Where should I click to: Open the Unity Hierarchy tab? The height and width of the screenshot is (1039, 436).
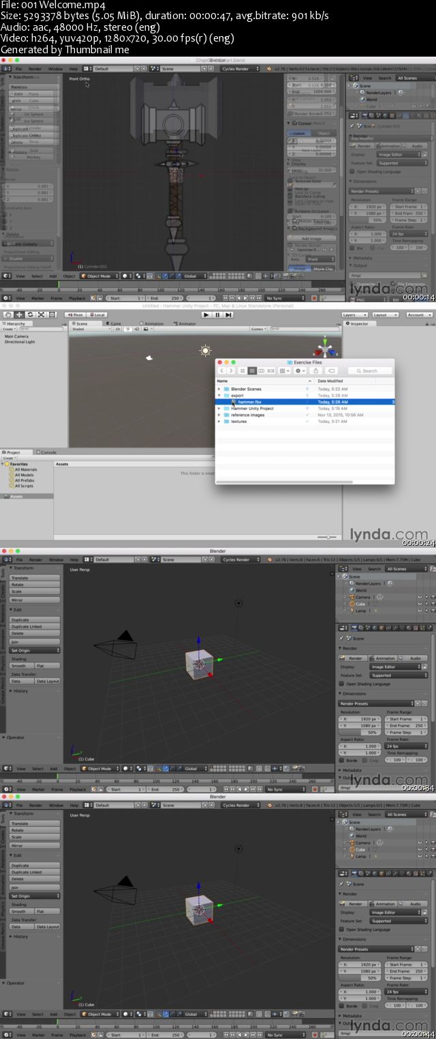15,323
